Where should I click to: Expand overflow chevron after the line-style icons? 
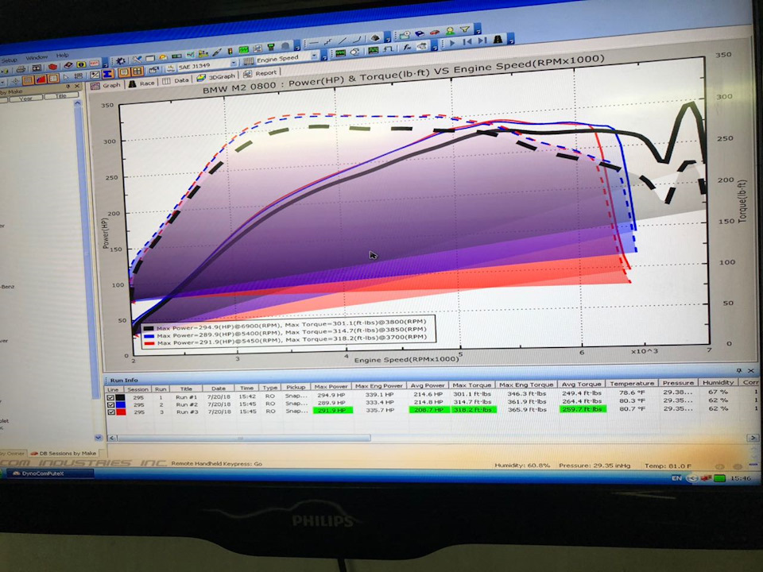(387, 39)
